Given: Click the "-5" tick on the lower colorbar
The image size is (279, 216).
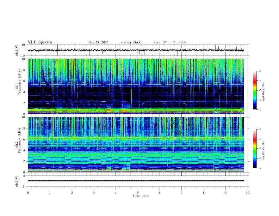Looking at the screenshot, I should tap(260, 149).
